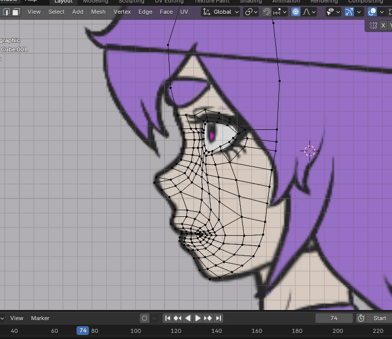
Task: Open the Mesh menu
Action: (98, 12)
